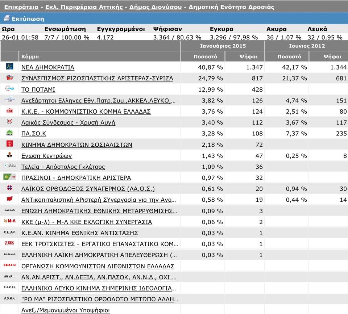The width and height of the screenshot is (348, 314).
Task: Open ΕΛΛΗΝΙΚΟ ΛΕΥΚΟ ΚΙΝΗΜΑ link
Action: coord(99,288)
